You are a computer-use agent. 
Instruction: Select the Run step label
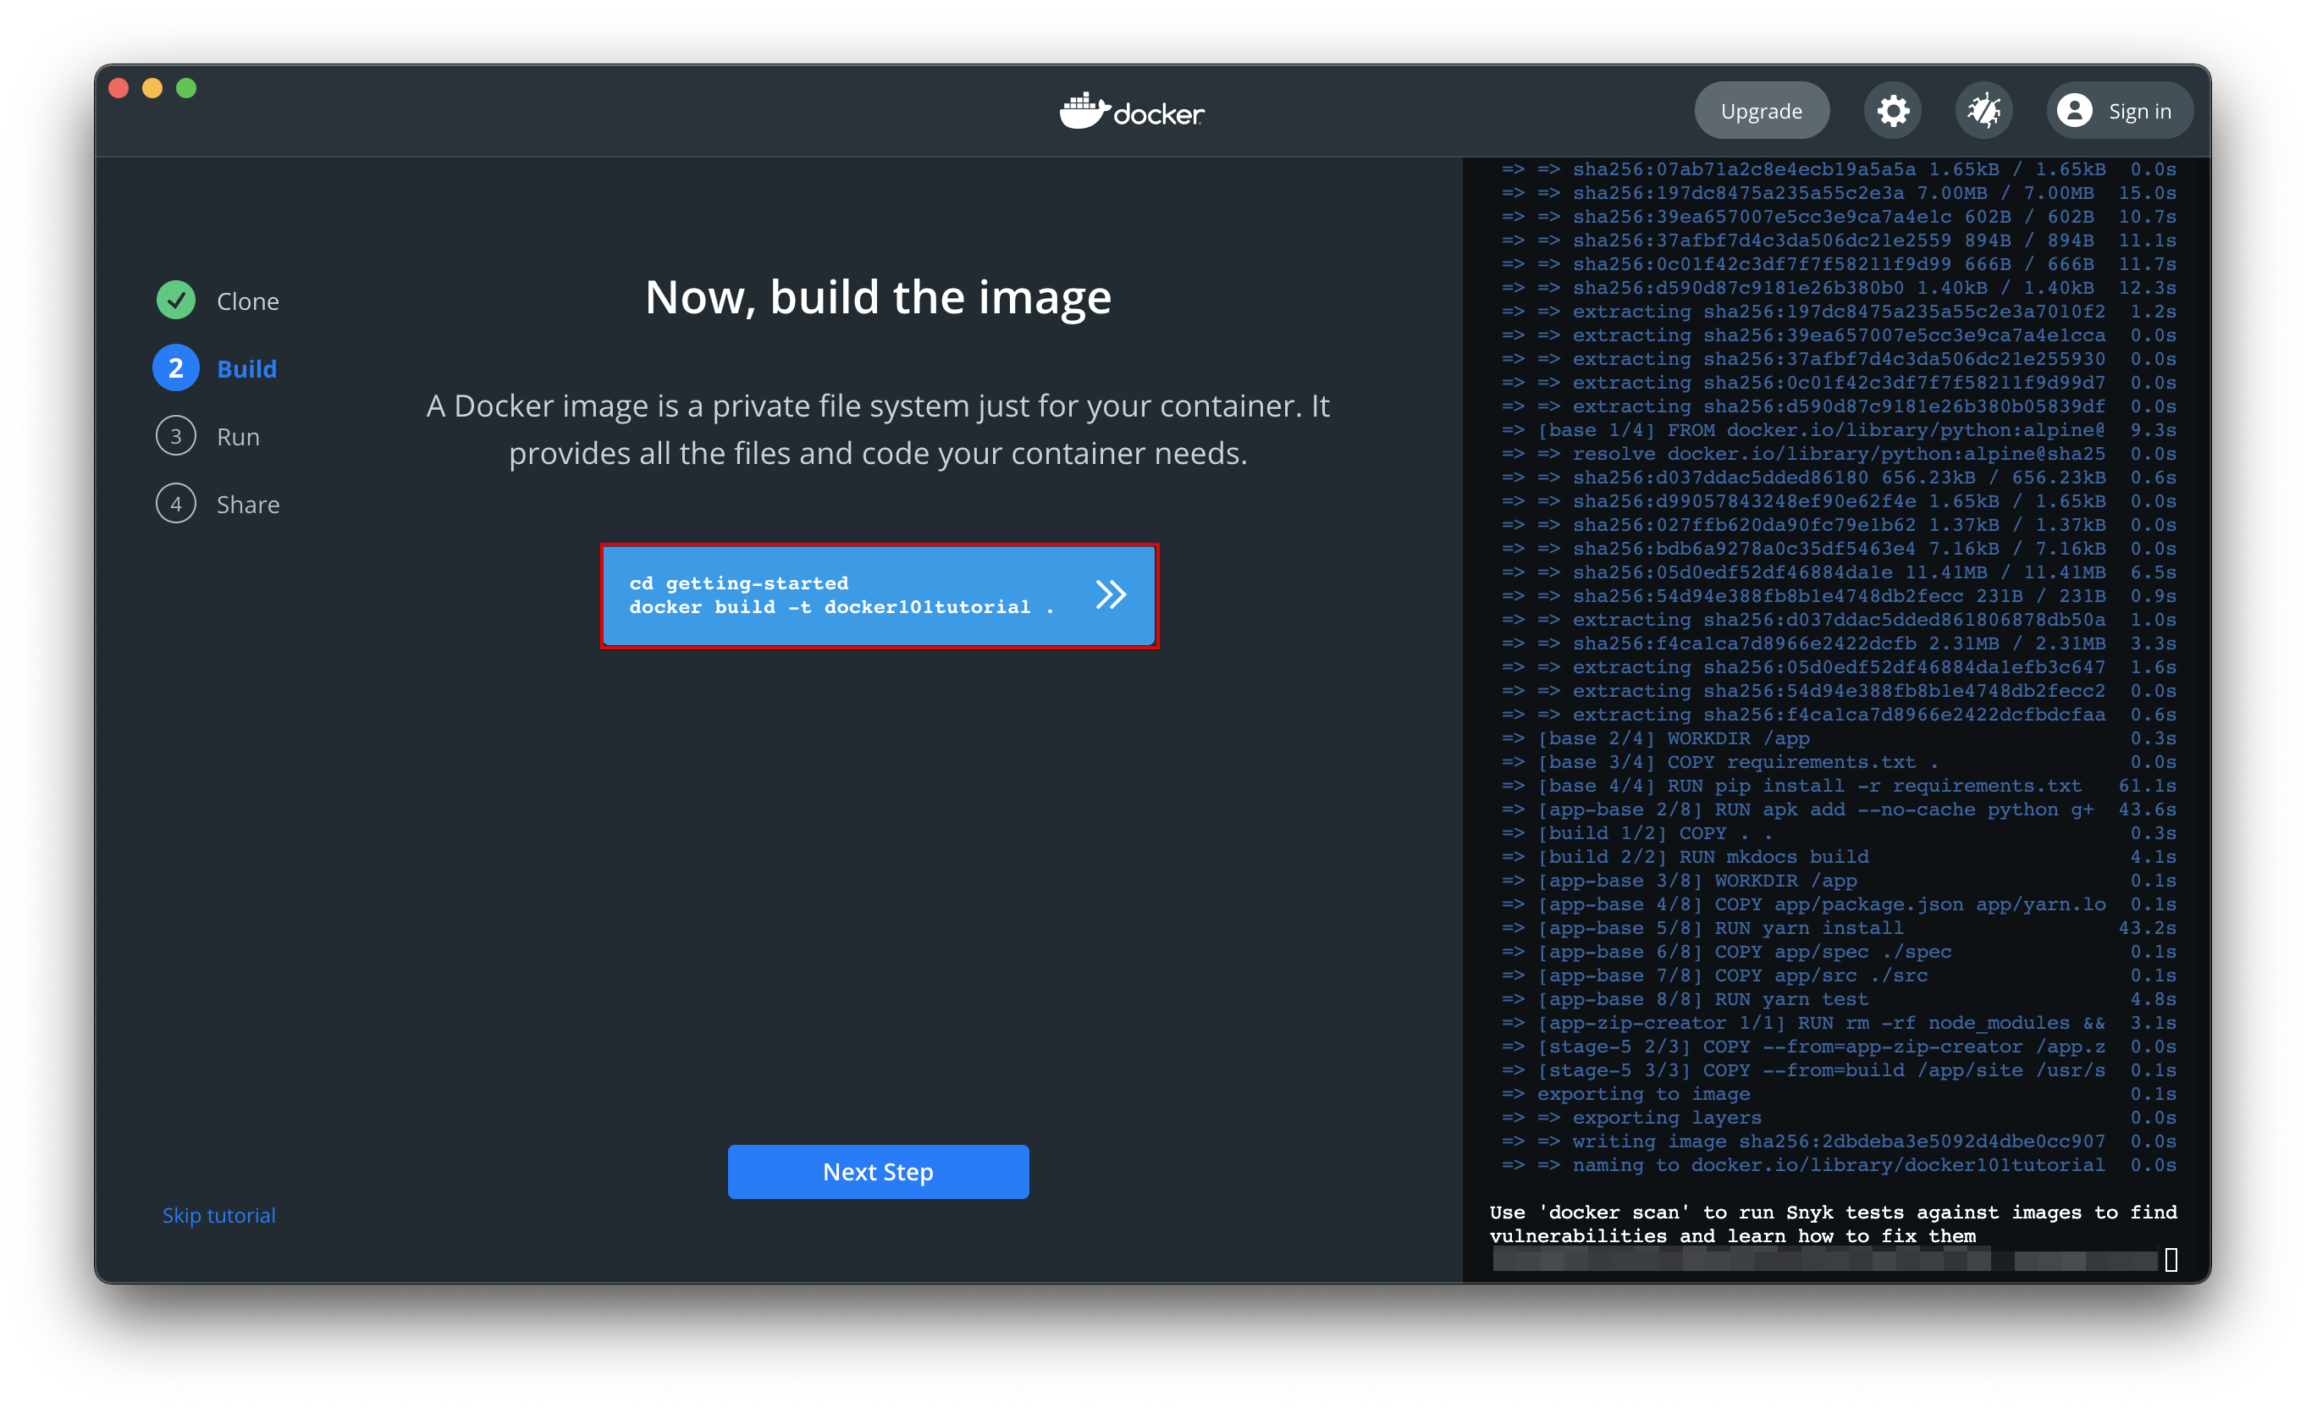pos(239,437)
